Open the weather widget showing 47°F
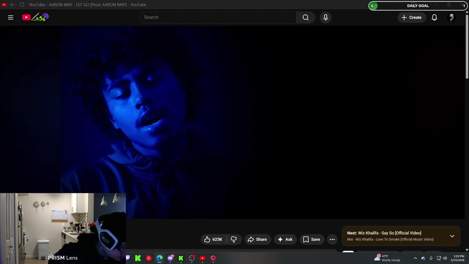Viewport: 469px width, 264px height. (388, 258)
